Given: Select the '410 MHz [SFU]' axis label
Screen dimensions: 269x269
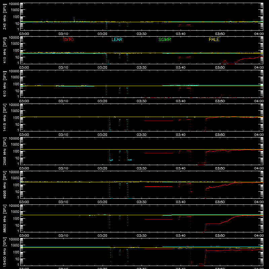Looking at the screenshot, I should (5, 50).
